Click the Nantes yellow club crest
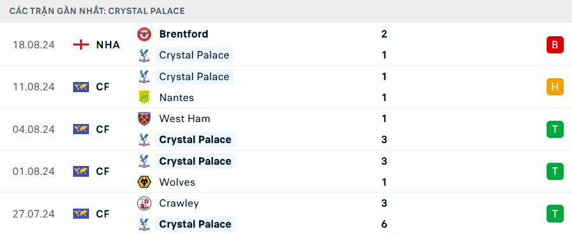This screenshot has height=234, width=572. point(144,97)
